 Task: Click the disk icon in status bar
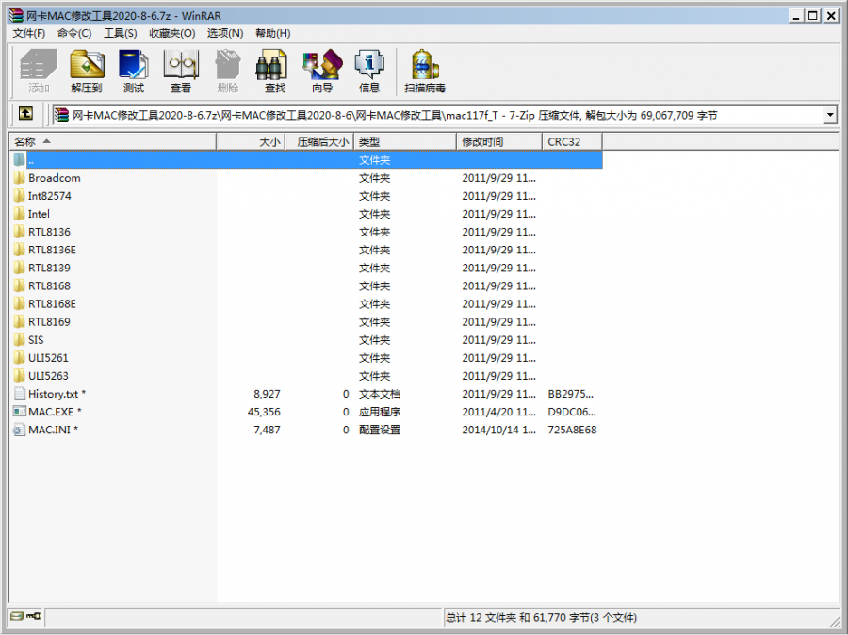click(17, 616)
